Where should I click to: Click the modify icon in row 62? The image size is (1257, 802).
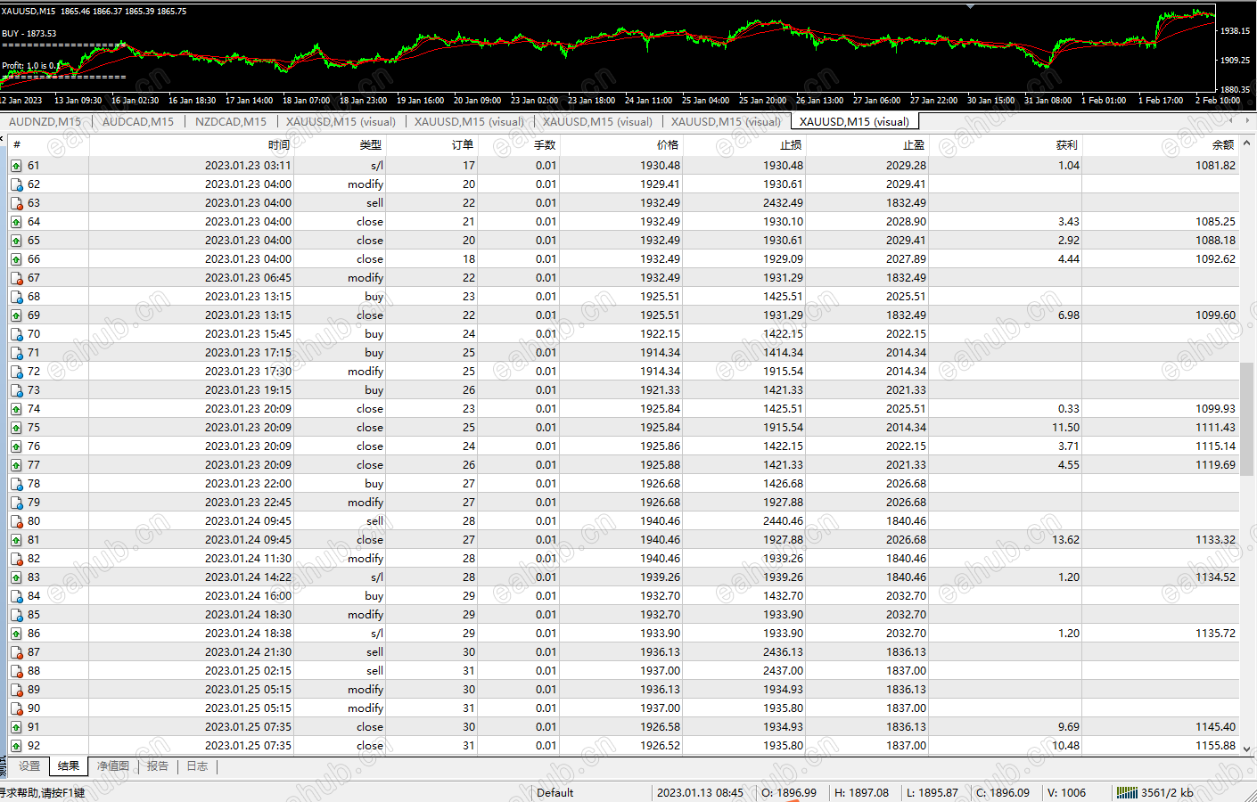click(x=16, y=184)
